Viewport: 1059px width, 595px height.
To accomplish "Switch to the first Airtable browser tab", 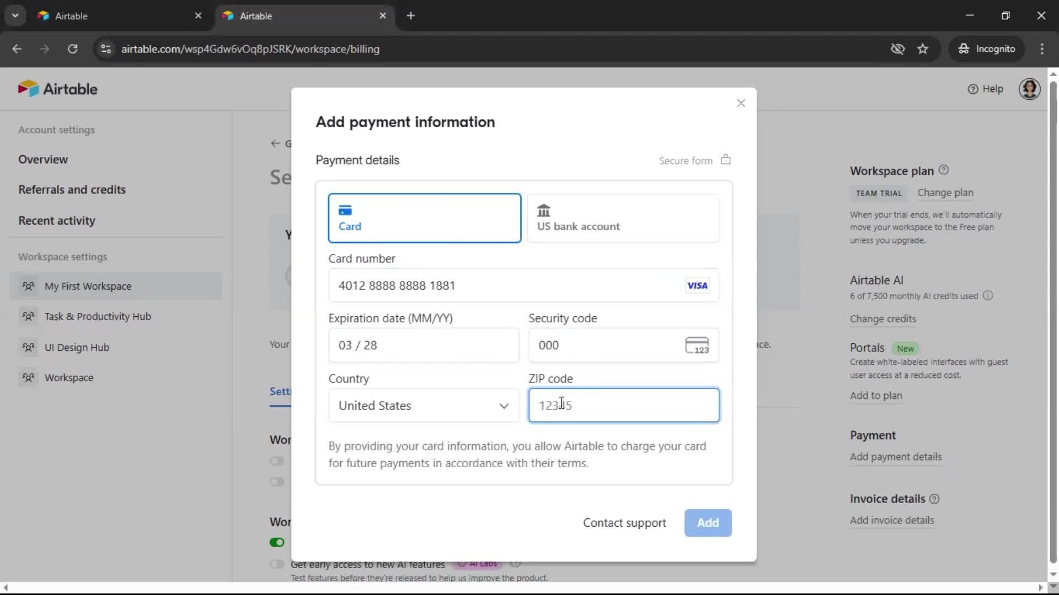I will [x=119, y=16].
